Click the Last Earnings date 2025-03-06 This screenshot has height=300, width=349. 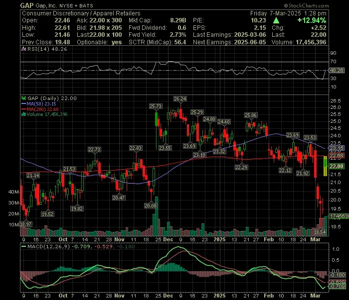[250, 35]
